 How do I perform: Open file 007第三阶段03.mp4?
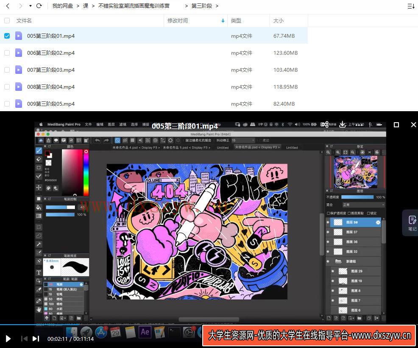tap(51, 70)
